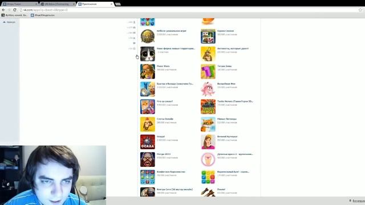Open the Тетрис Зима title link

click(224, 66)
